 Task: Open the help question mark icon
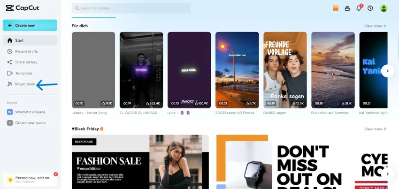point(370,8)
